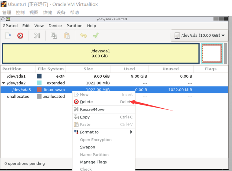Viewport: 232px width, 171px height.
Task: Click the dark blue ext4 color swatch
Action: 39,76
